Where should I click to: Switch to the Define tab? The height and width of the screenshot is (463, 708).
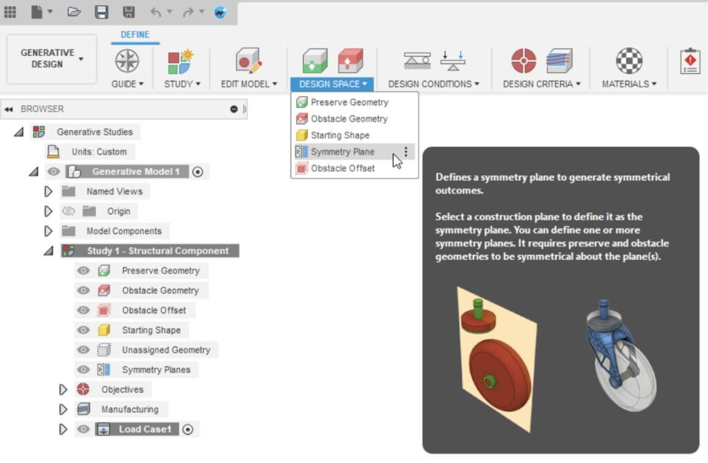pyautogui.click(x=135, y=34)
